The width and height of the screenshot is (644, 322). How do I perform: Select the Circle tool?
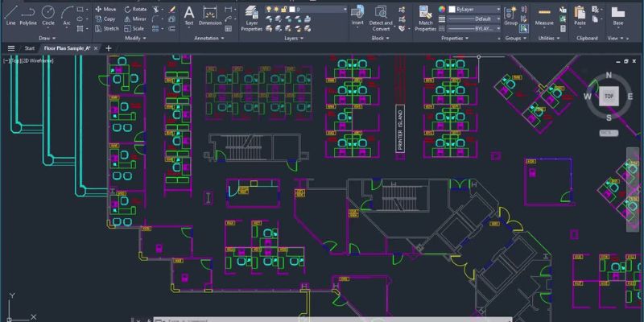click(x=48, y=16)
